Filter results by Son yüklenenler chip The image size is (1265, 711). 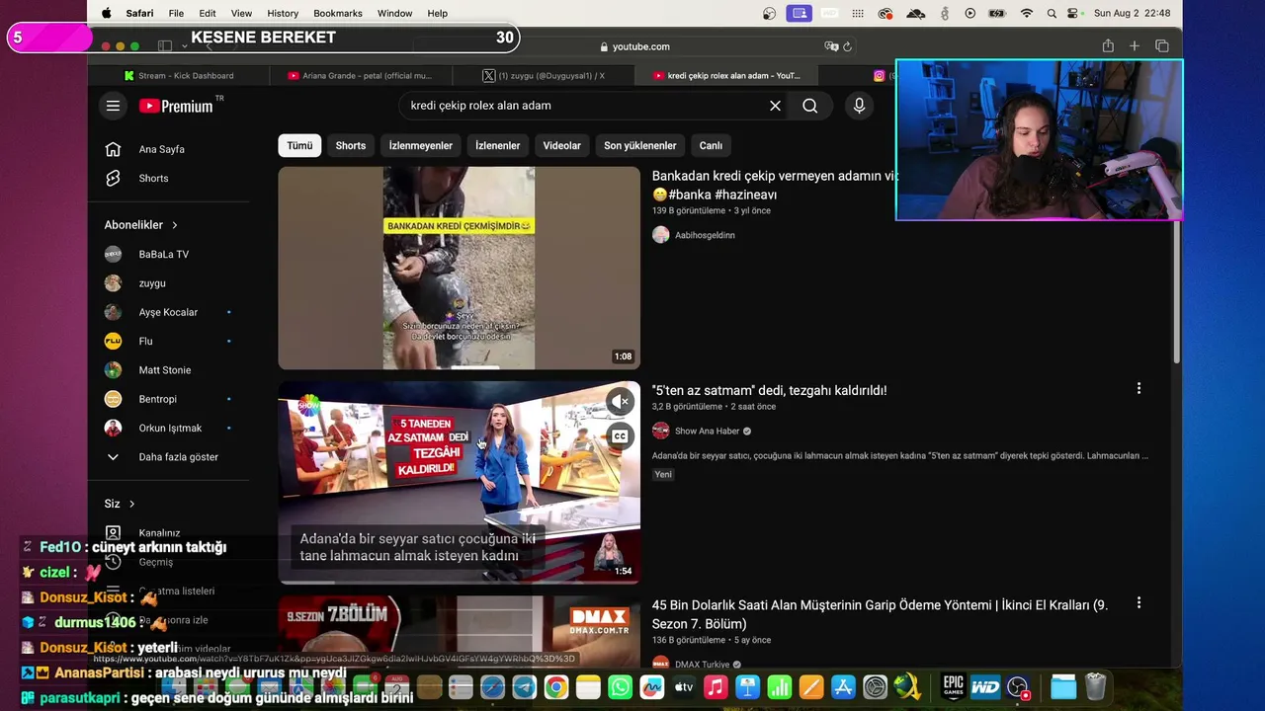pyautogui.click(x=640, y=145)
